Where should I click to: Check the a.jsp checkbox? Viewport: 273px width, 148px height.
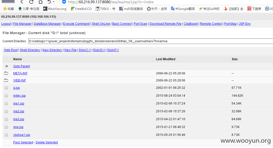coord(6,88)
